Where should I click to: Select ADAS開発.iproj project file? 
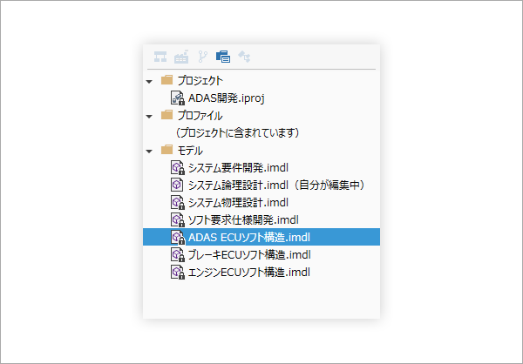pyautogui.click(x=226, y=98)
